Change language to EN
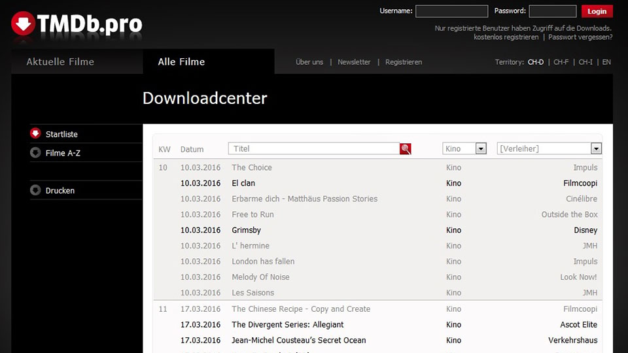 [606, 62]
